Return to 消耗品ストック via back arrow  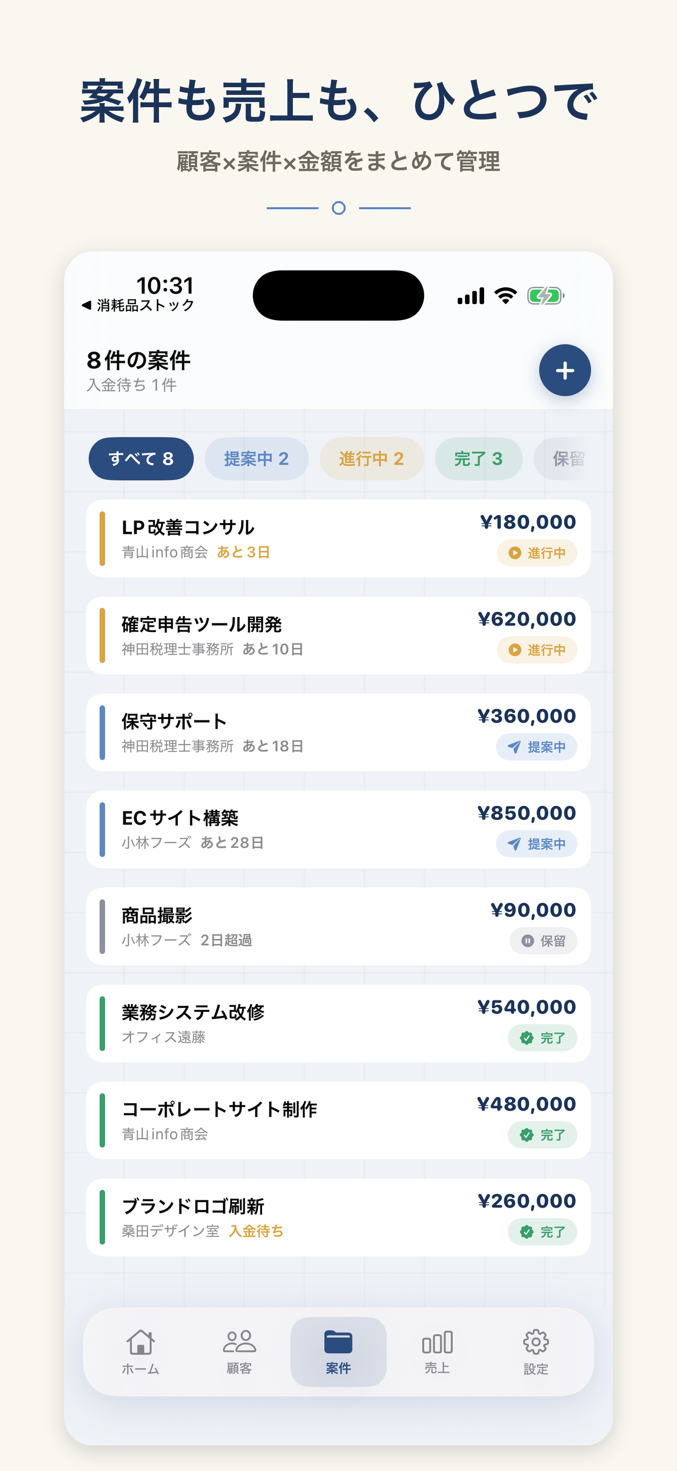pos(137,306)
